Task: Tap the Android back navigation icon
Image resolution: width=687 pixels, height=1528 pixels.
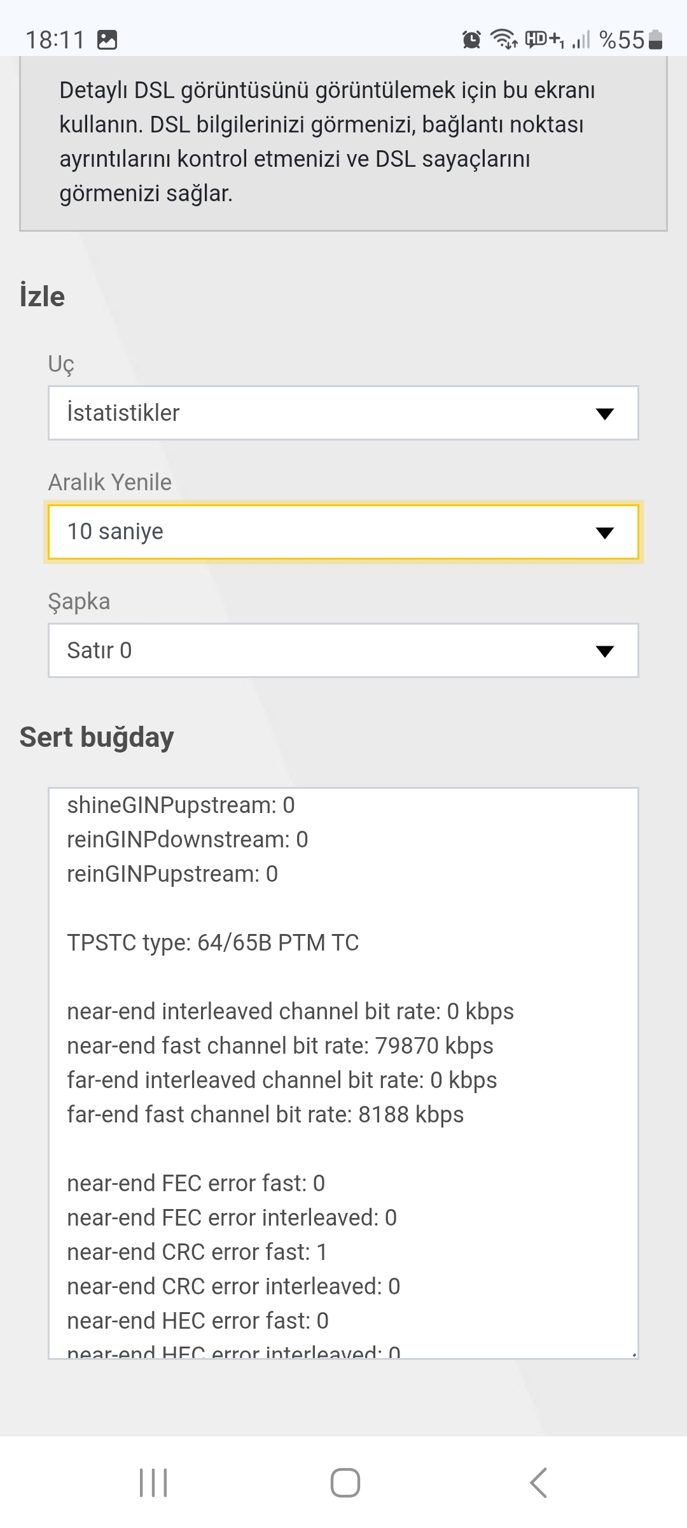Action: click(538, 1483)
